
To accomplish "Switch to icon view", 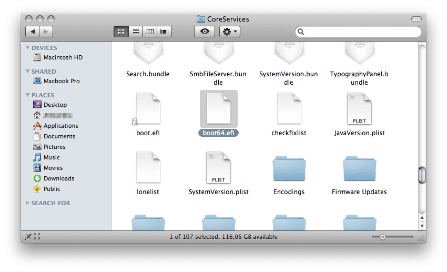I will click(x=121, y=32).
